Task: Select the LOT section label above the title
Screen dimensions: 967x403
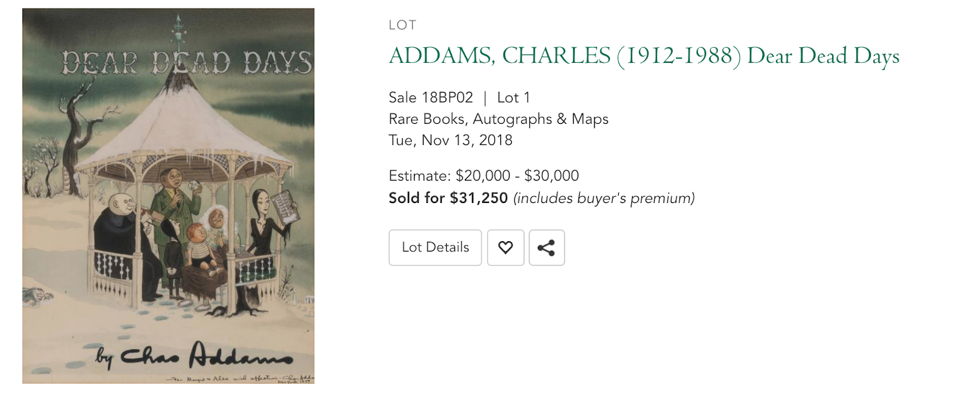Action: tap(400, 25)
